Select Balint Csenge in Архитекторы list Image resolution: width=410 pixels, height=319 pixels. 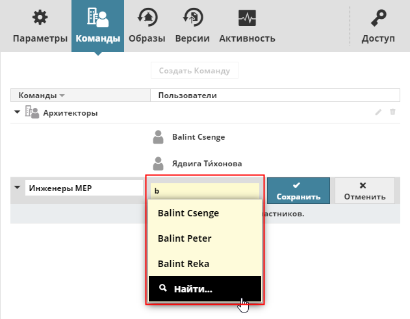(198, 137)
